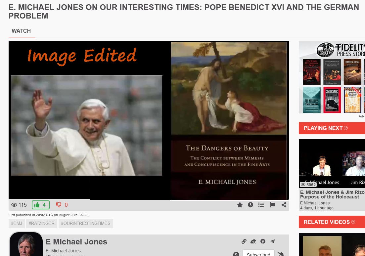This screenshot has width=365, height=256.
Task: Toggle the notification bell beside Subscribed
Action: pos(281,254)
